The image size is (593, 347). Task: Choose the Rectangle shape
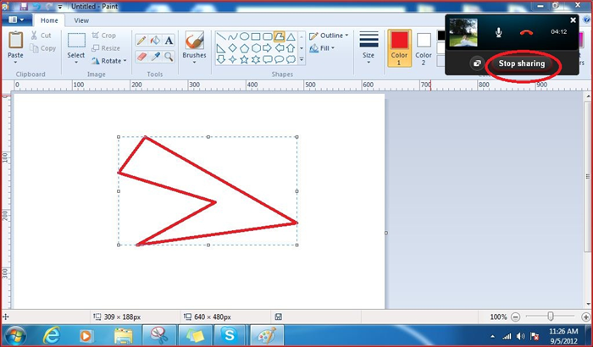point(256,36)
